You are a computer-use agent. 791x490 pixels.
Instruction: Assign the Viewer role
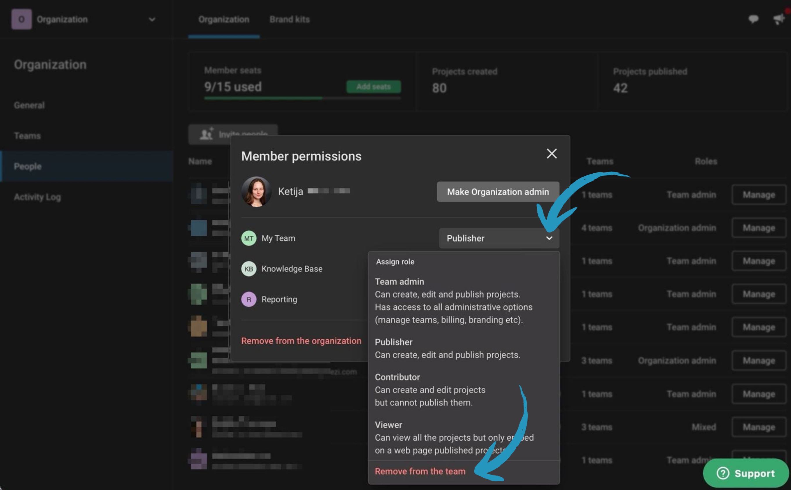(388, 425)
